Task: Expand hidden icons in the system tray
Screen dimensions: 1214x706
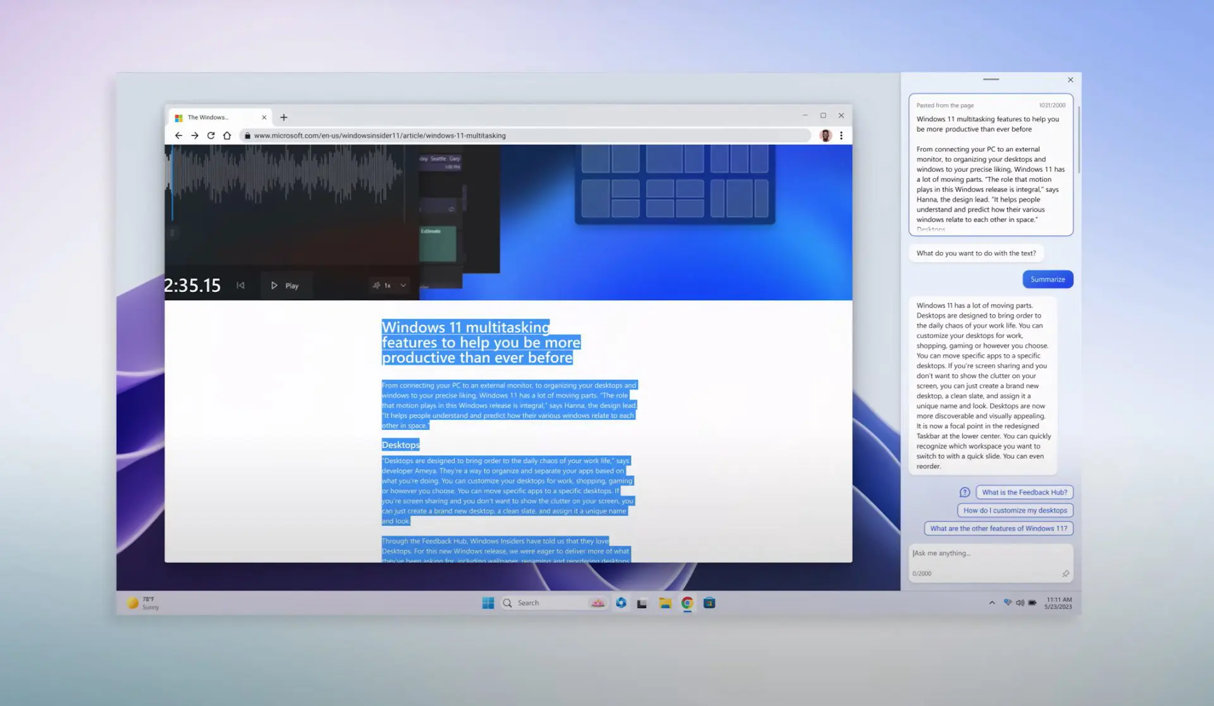Action: (x=991, y=602)
